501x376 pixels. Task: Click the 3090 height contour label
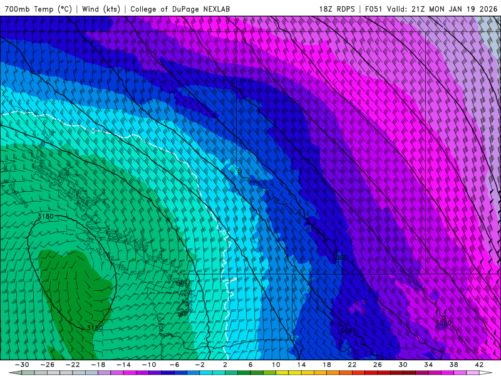click(348, 330)
